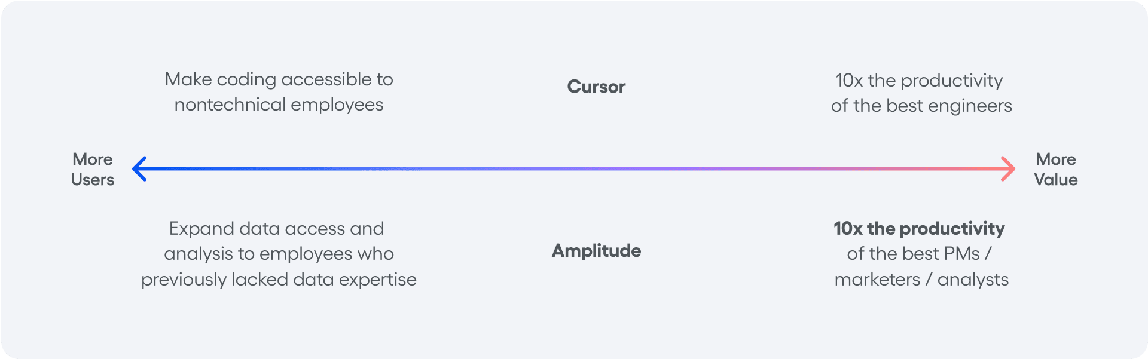Click the purple midpoint of gradient line
This screenshot has width=1148, height=359.
pos(574,169)
